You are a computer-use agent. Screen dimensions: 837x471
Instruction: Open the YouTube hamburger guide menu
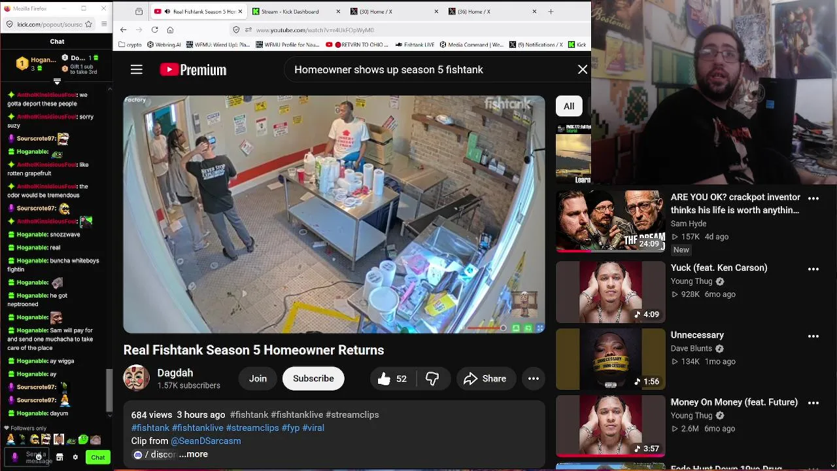[x=136, y=69]
